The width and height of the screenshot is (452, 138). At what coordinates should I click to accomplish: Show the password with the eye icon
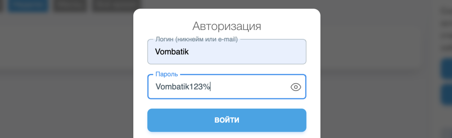[x=296, y=87]
